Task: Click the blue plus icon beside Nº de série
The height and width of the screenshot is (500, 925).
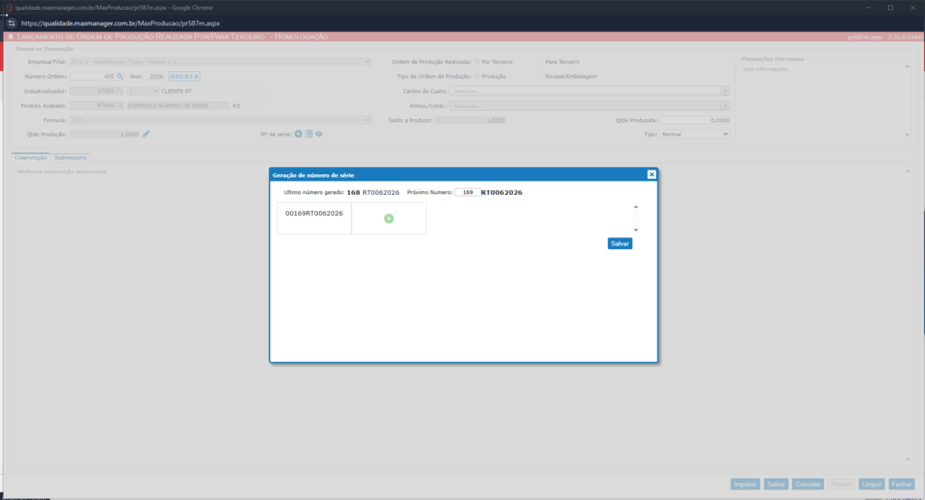Action: coord(298,134)
